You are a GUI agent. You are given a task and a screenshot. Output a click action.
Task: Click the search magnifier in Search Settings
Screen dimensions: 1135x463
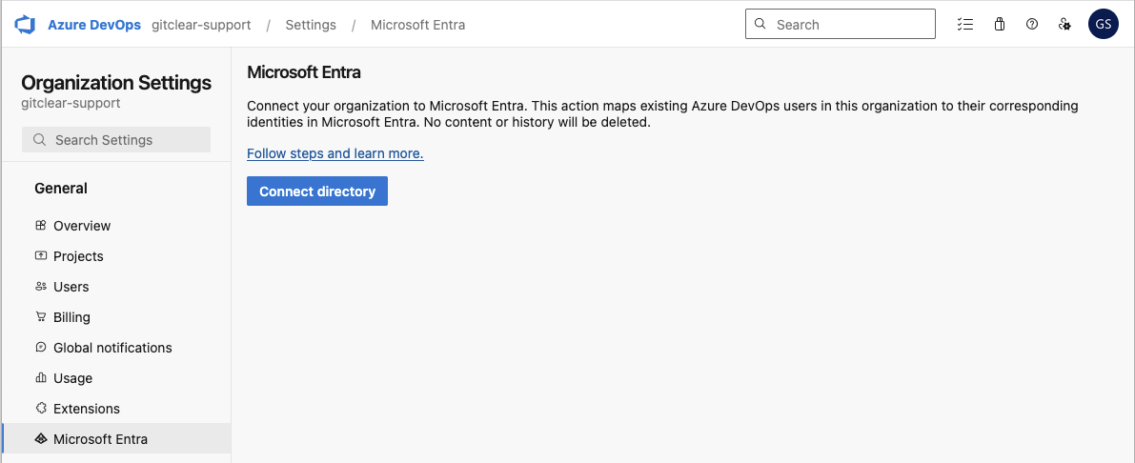tap(40, 140)
